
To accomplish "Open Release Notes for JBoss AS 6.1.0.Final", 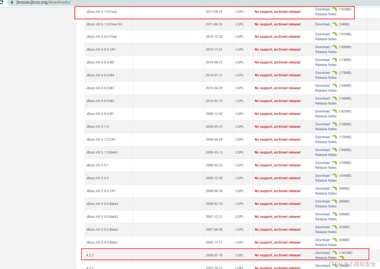I will point(326,14).
